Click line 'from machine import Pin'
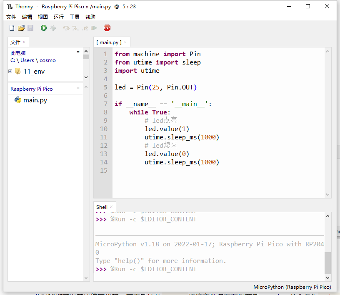The width and height of the screenshot is (340, 295). [157, 54]
